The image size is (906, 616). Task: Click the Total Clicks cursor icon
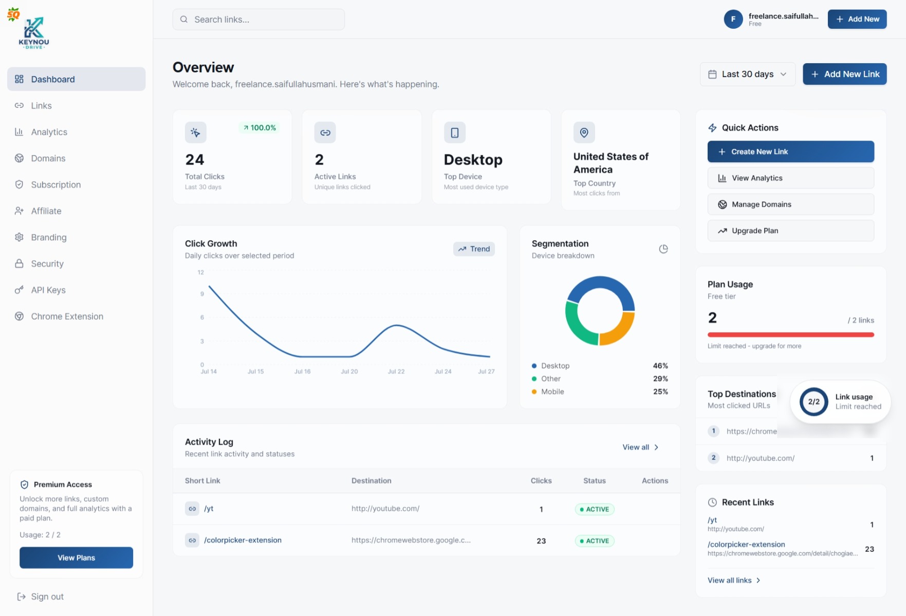coord(196,132)
